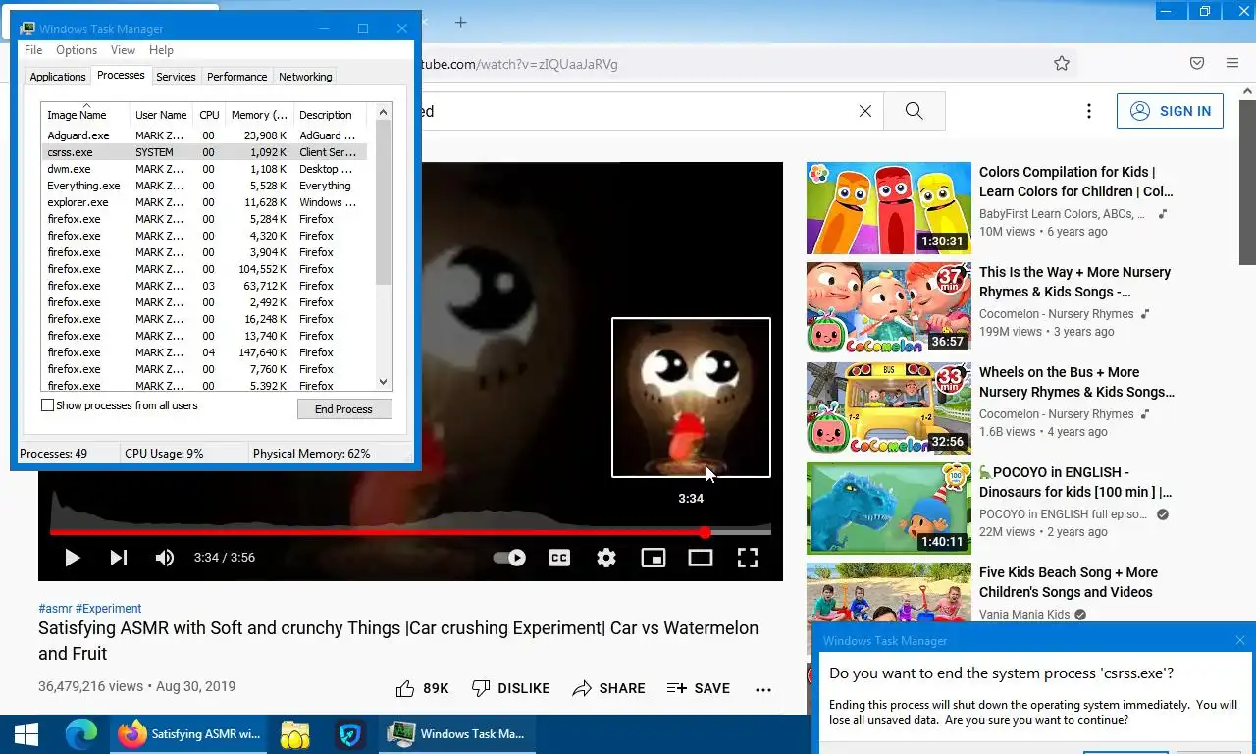The image size is (1256, 754).
Task: Click process list vertical scrollbar thumb
Action: click(x=384, y=202)
